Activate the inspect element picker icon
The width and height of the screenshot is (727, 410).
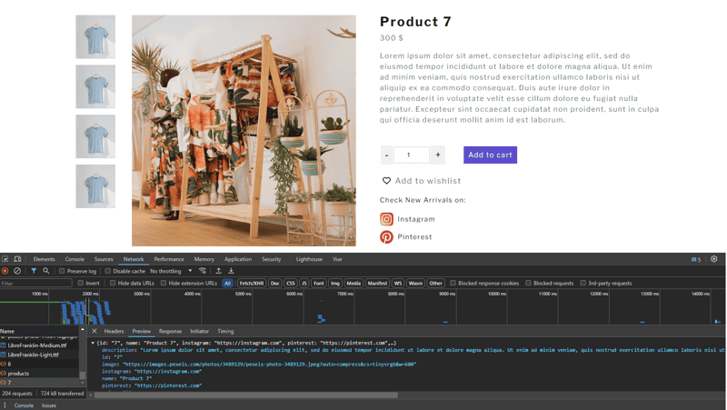(x=5, y=259)
